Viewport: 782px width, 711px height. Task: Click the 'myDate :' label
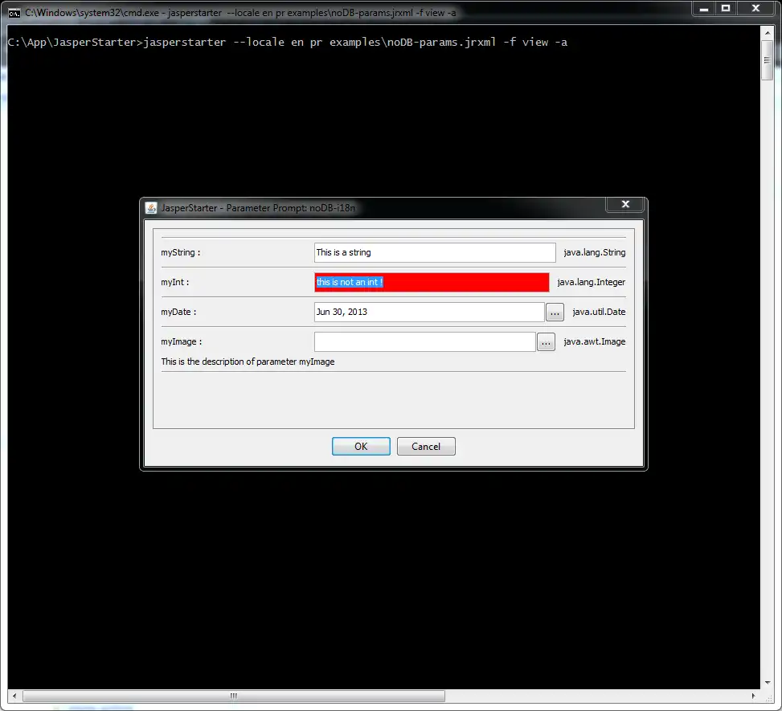point(178,313)
